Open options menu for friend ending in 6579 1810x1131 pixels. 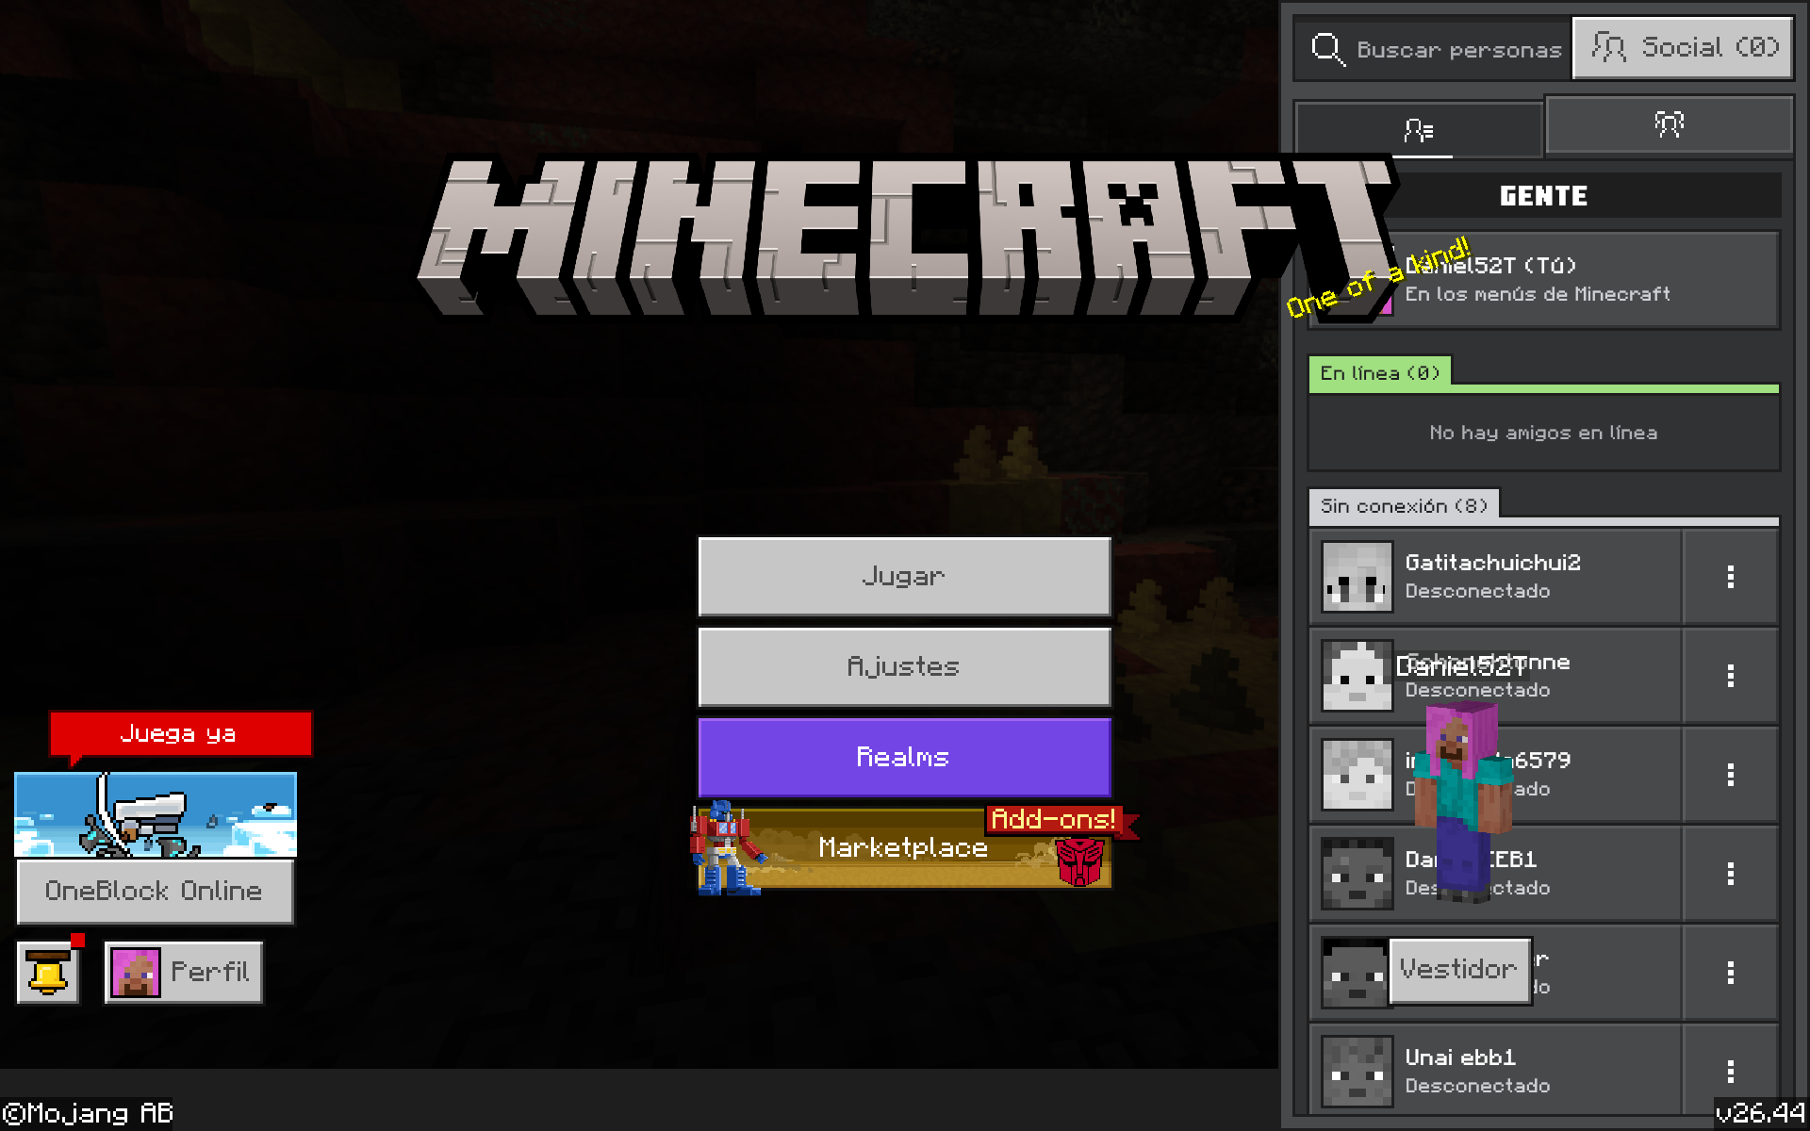click(x=1730, y=775)
